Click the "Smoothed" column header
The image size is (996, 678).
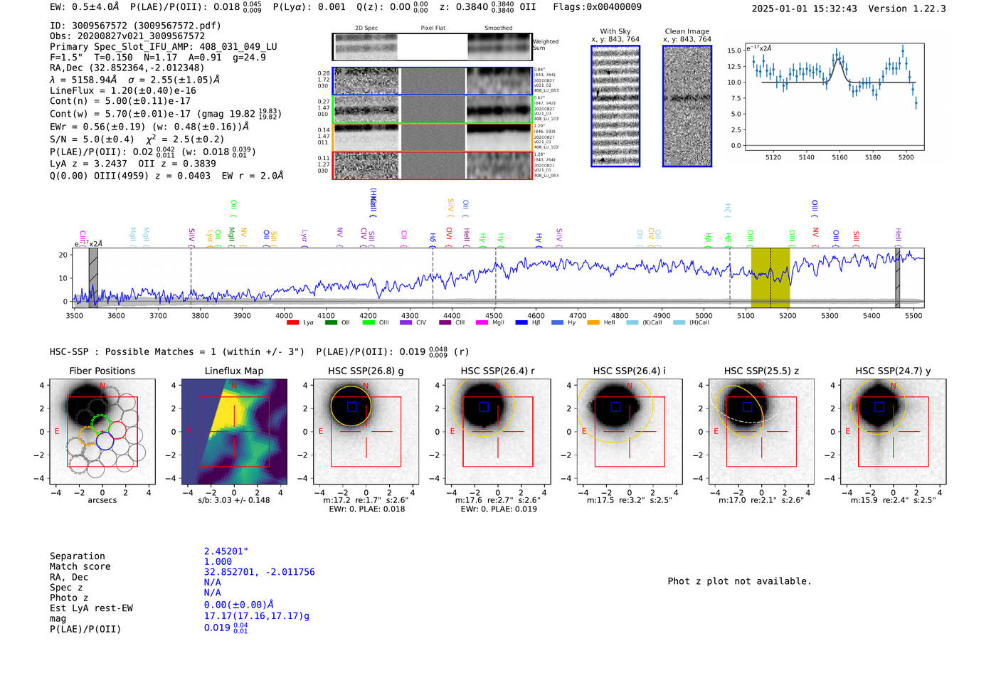click(499, 28)
